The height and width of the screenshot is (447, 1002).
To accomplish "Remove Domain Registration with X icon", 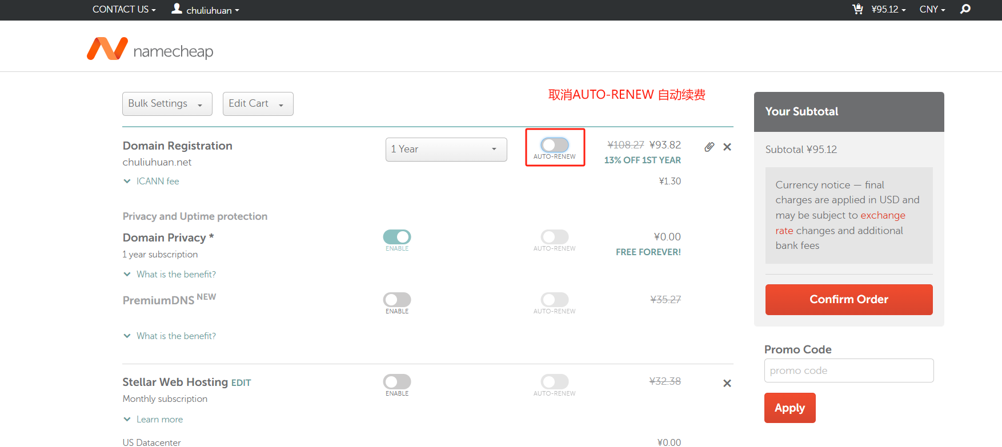I will click(x=727, y=147).
